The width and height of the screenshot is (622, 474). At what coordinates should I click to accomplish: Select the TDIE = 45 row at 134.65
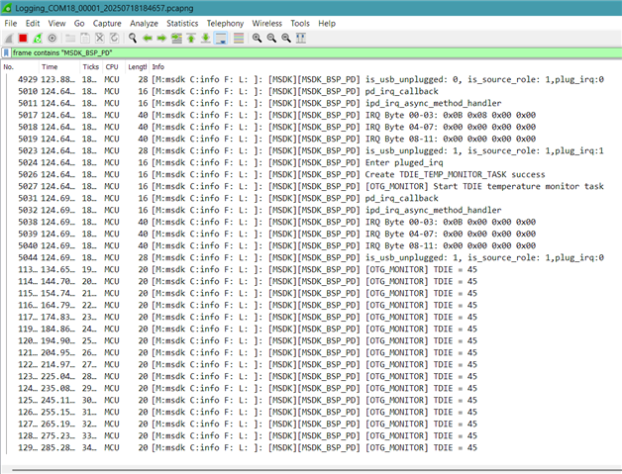(x=311, y=270)
